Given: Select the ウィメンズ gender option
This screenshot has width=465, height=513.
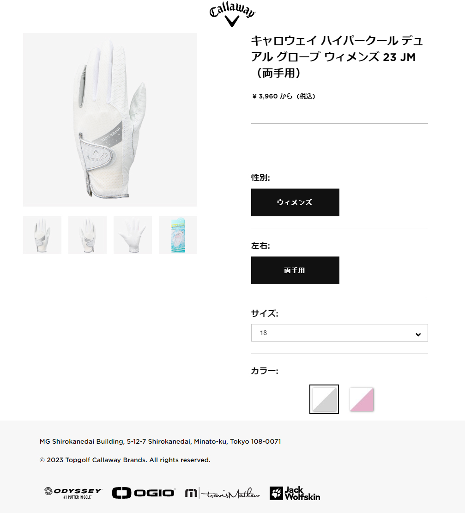Looking at the screenshot, I should point(295,202).
